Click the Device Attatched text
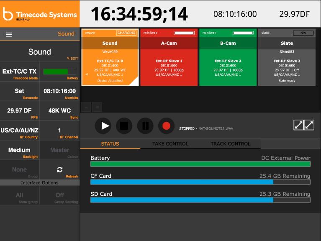321x241 pixels. 110,81
